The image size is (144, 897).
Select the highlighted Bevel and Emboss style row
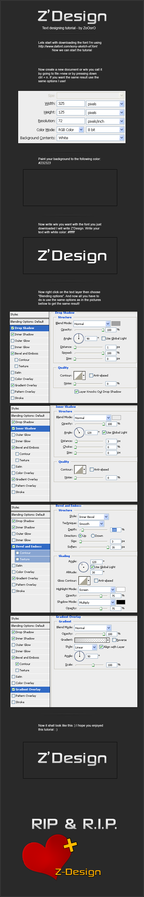pos(31,546)
